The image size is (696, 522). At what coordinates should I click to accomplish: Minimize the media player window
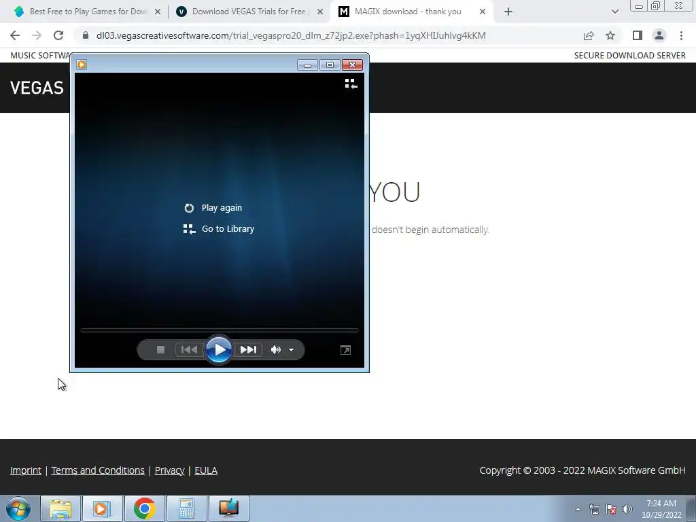click(x=308, y=65)
